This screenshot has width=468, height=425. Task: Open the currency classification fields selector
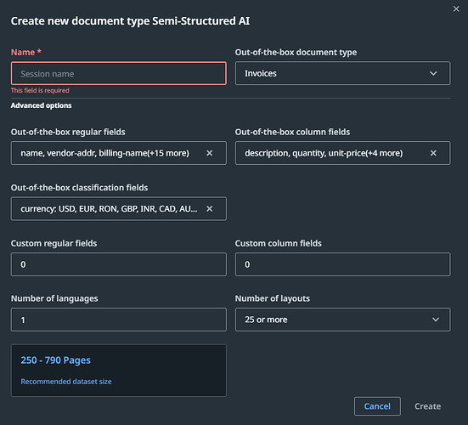click(x=119, y=209)
